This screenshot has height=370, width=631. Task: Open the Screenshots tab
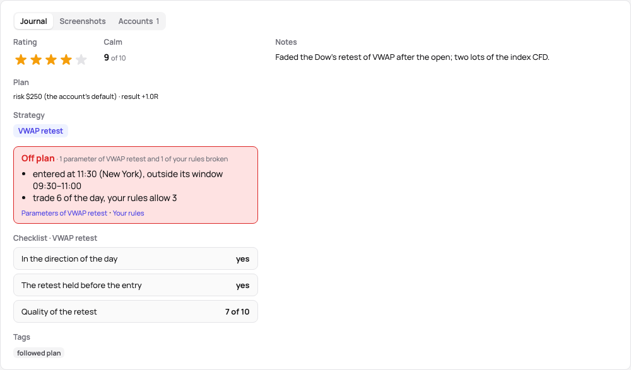tap(83, 21)
